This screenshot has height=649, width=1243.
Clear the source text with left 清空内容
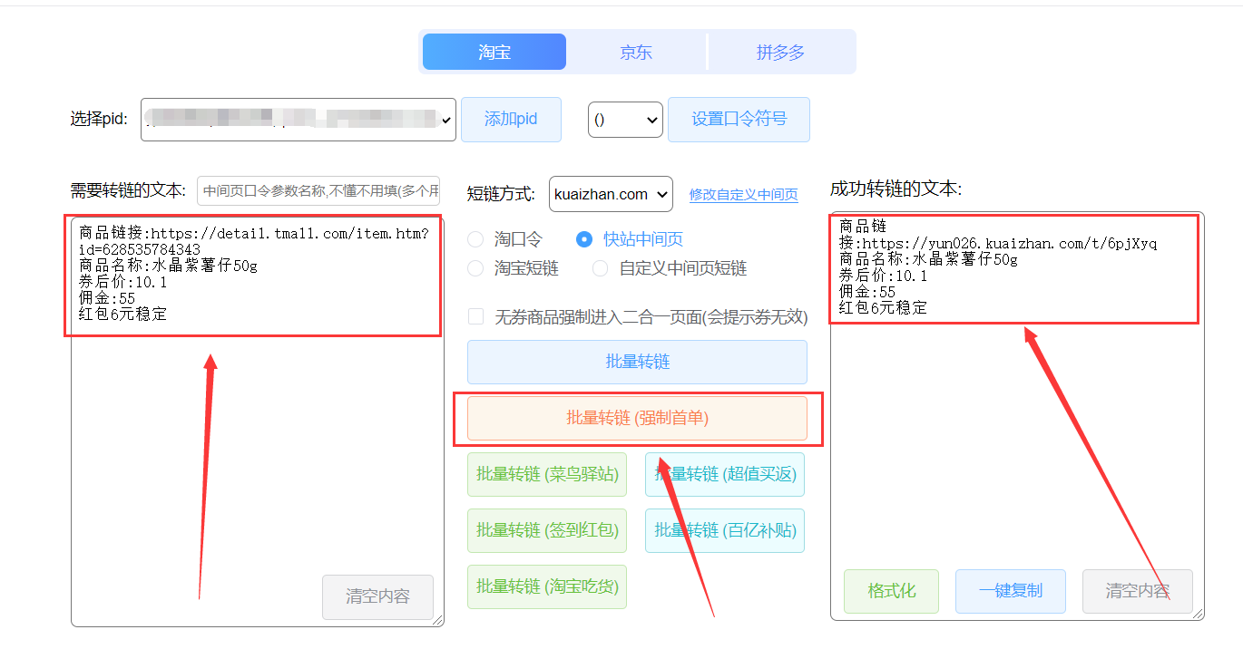tap(377, 596)
